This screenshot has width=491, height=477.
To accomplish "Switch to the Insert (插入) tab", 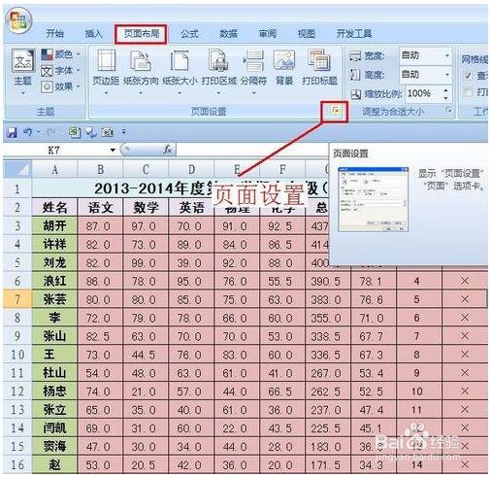I will click(93, 33).
